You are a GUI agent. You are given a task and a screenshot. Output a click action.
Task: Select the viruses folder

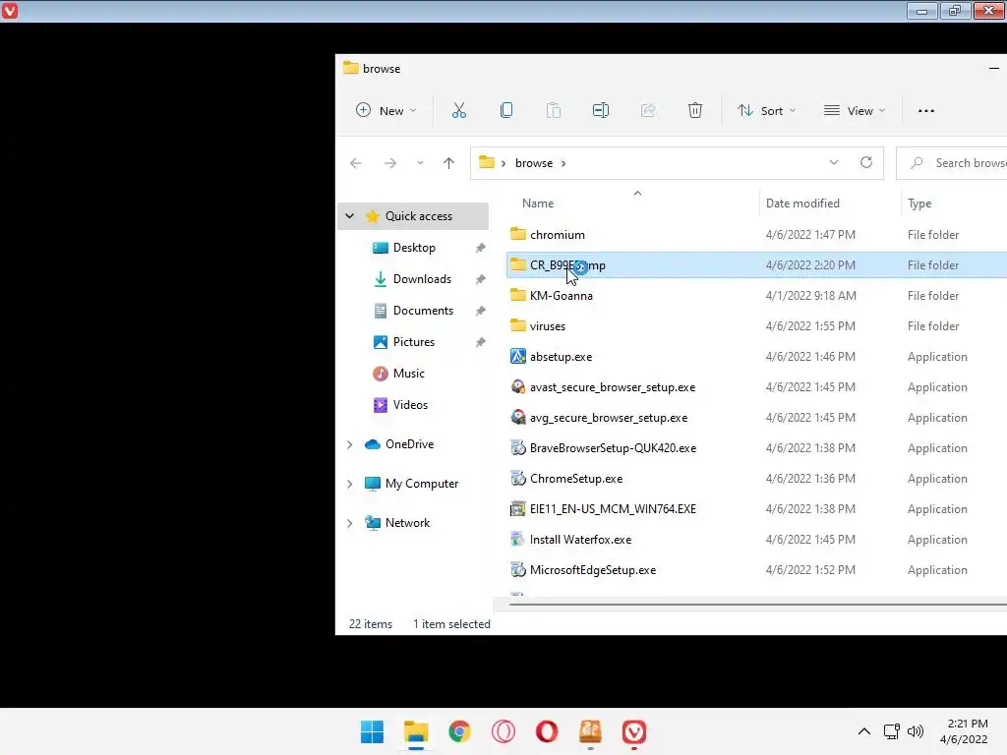pyautogui.click(x=547, y=326)
